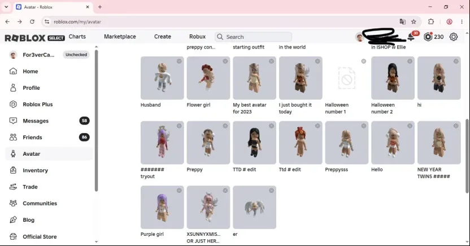Image resolution: width=470 pixels, height=246 pixels.
Task: Click the For3verCa... username in sidebar
Action: click(x=38, y=55)
